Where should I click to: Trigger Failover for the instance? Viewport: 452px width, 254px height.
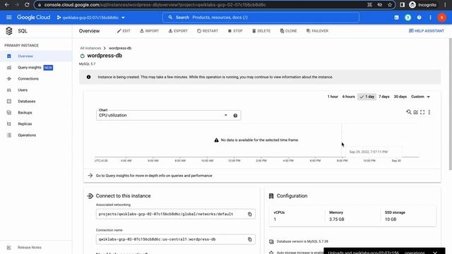click(x=317, y=31)
